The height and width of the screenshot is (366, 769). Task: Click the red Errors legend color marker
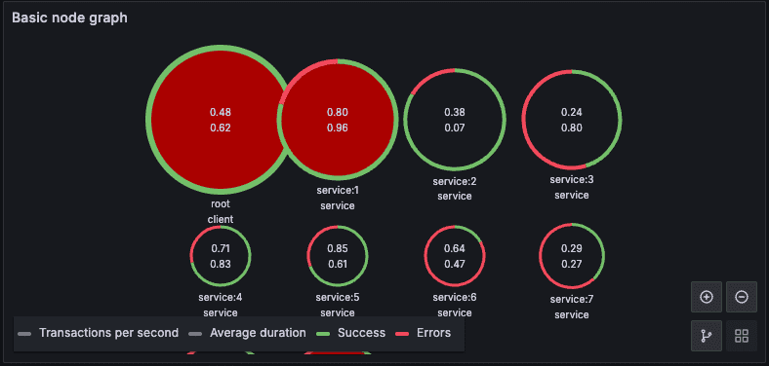(x=402, y=334)
